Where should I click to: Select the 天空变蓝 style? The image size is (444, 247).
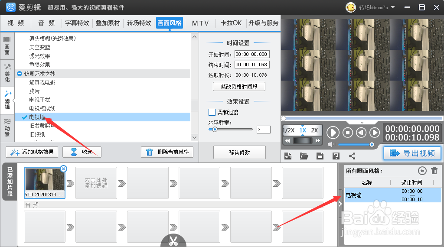click(x=39, y=47)
